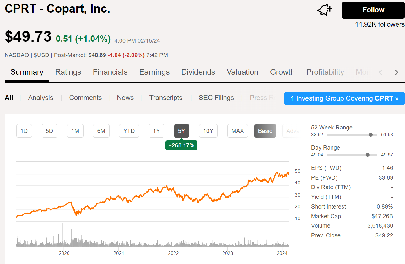This screenshot has width=405, height=264.
Task: Click the bell alert icon
Action: (325, 10)
